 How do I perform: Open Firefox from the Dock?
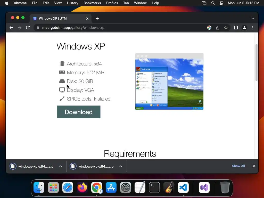pyautogui.click(x=82, y=187)
